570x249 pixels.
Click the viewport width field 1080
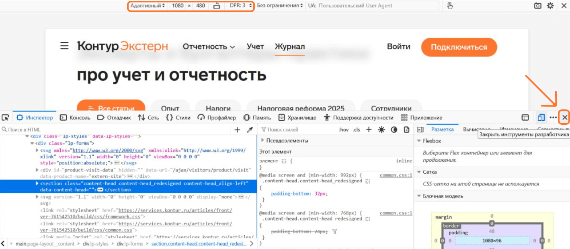pos(177,6)
